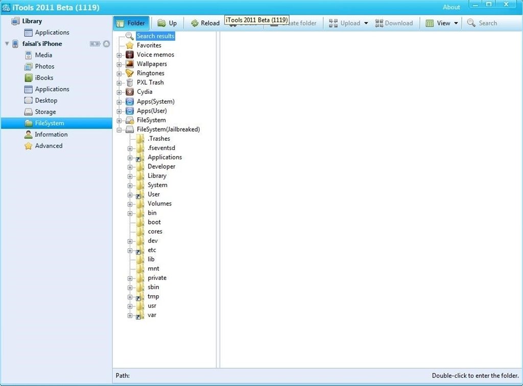Collapse the faisal's iPhone device section
Image resolution: width=523 pixels, height=386 pixels.
(x=7, y=44)
